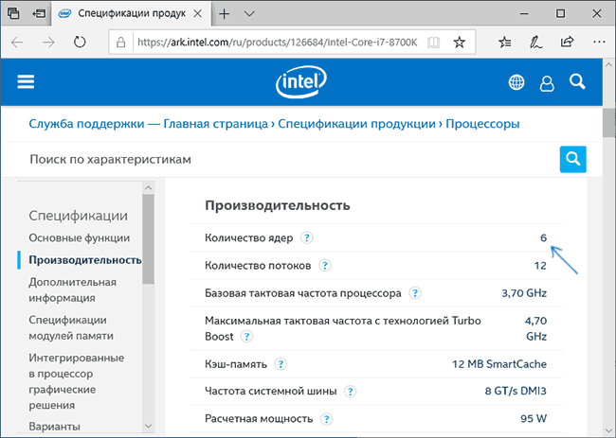Click the Поиск по характеристикам field
This screenshot has height=438, width=616.
pos(291,159)
